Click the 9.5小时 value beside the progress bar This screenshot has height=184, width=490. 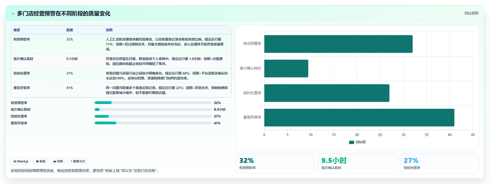[220, 110]
